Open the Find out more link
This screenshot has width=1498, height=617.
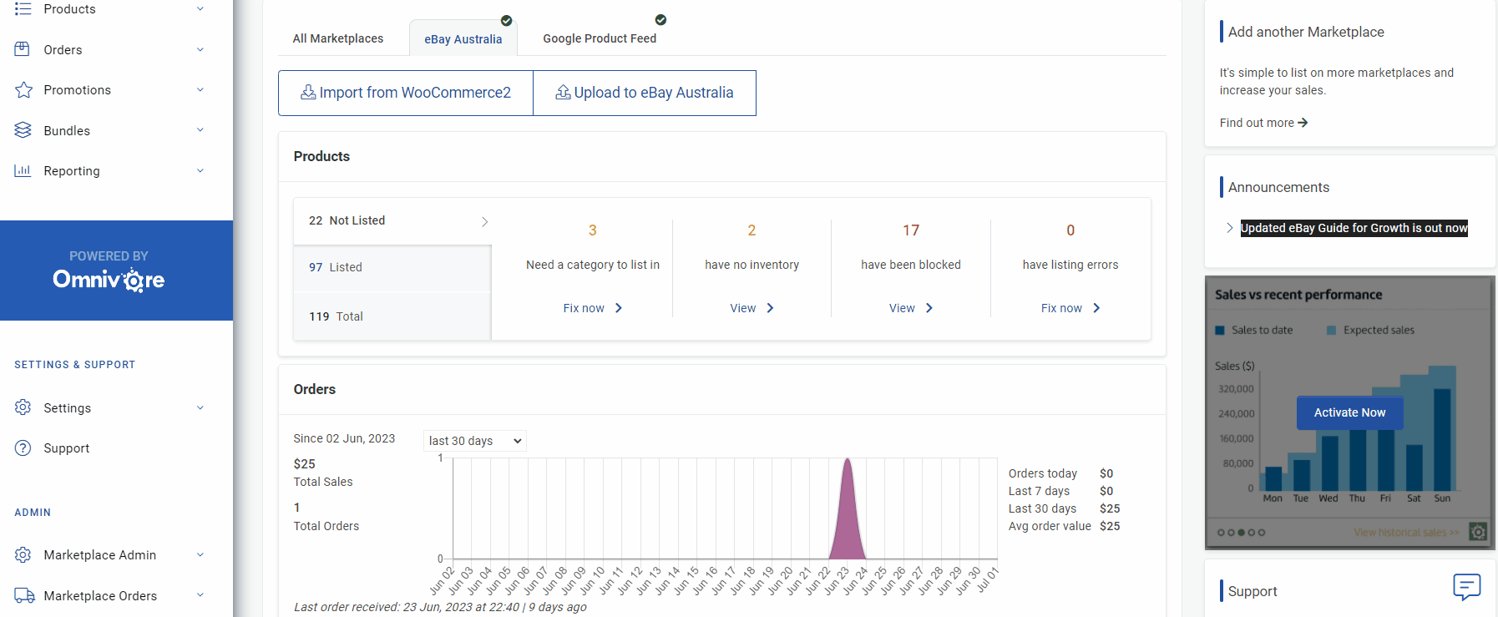point(1263,123)
